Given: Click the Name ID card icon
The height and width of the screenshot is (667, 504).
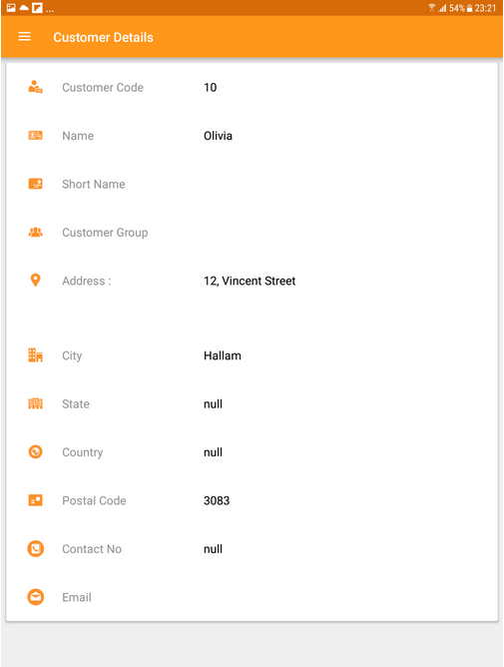Looking at the screenshot, I should click(35, 135).
